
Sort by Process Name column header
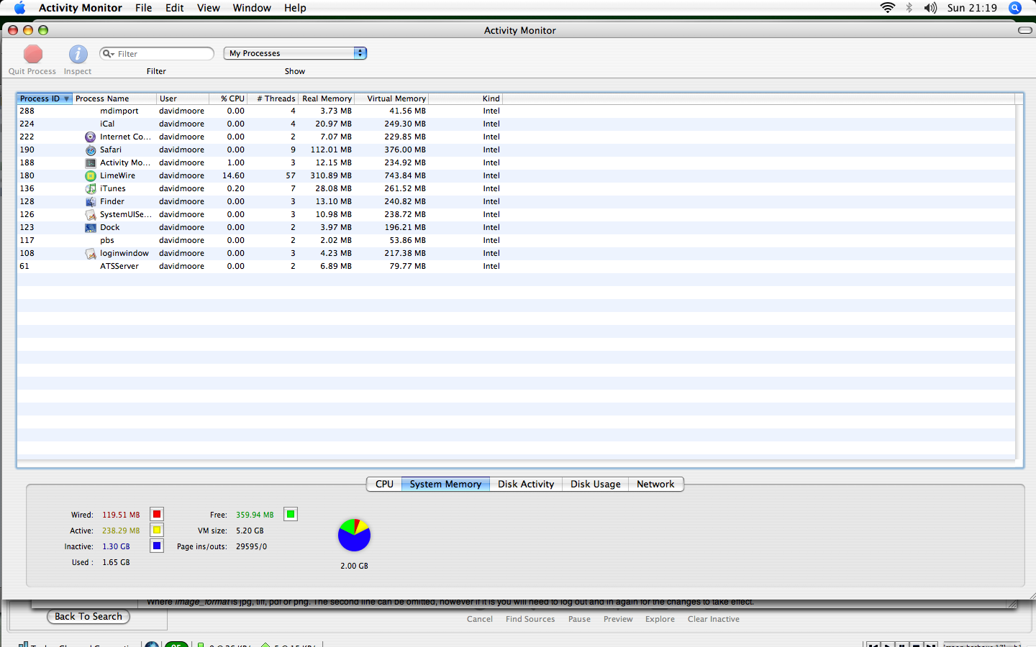point(114,98)
